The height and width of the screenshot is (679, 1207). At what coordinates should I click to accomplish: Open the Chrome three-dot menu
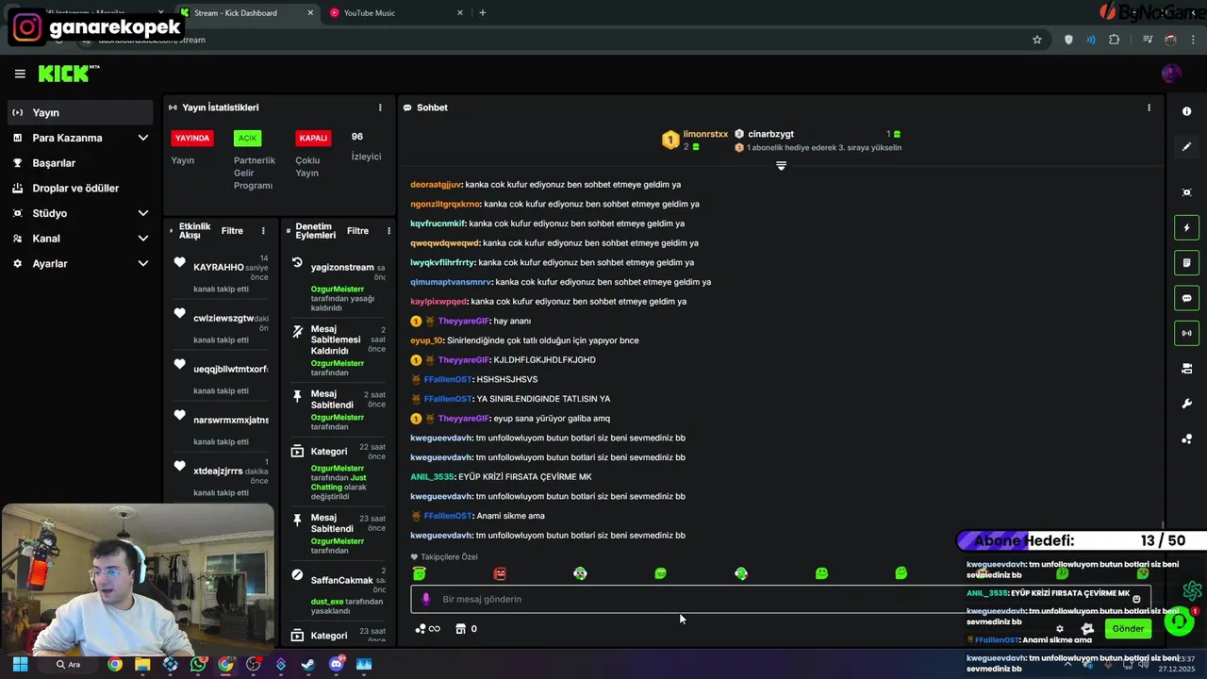coord(1195,40)
